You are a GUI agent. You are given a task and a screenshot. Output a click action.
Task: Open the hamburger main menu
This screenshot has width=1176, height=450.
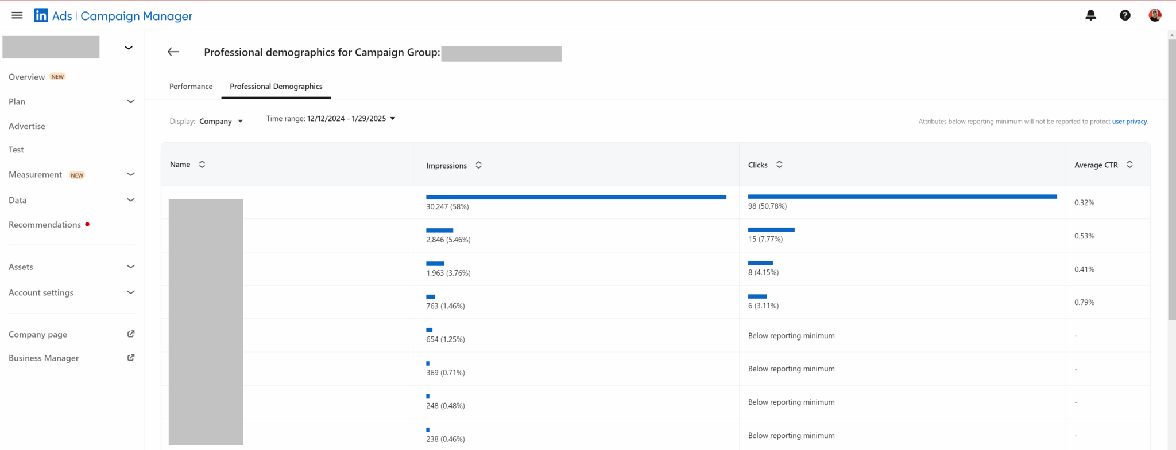pos(17,15)
